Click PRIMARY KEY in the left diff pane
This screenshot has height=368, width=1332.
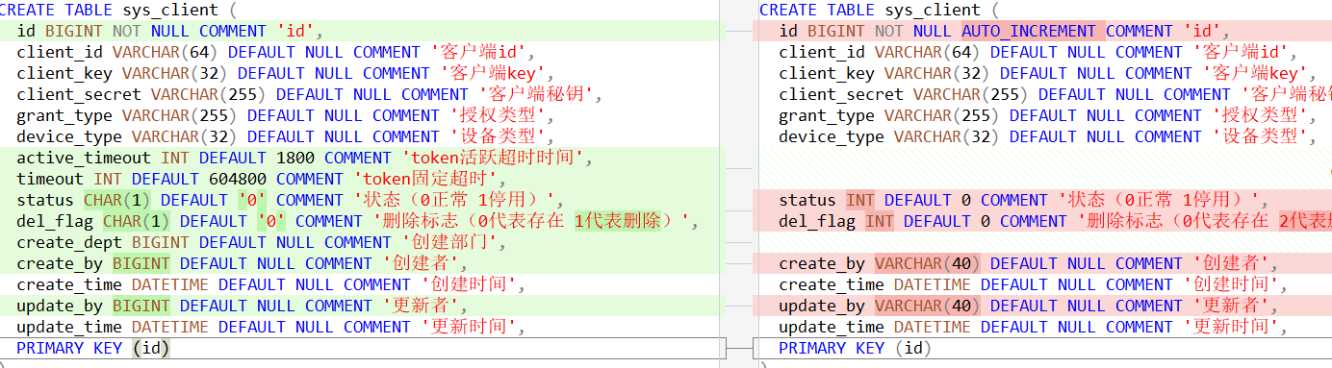point(69,348)
